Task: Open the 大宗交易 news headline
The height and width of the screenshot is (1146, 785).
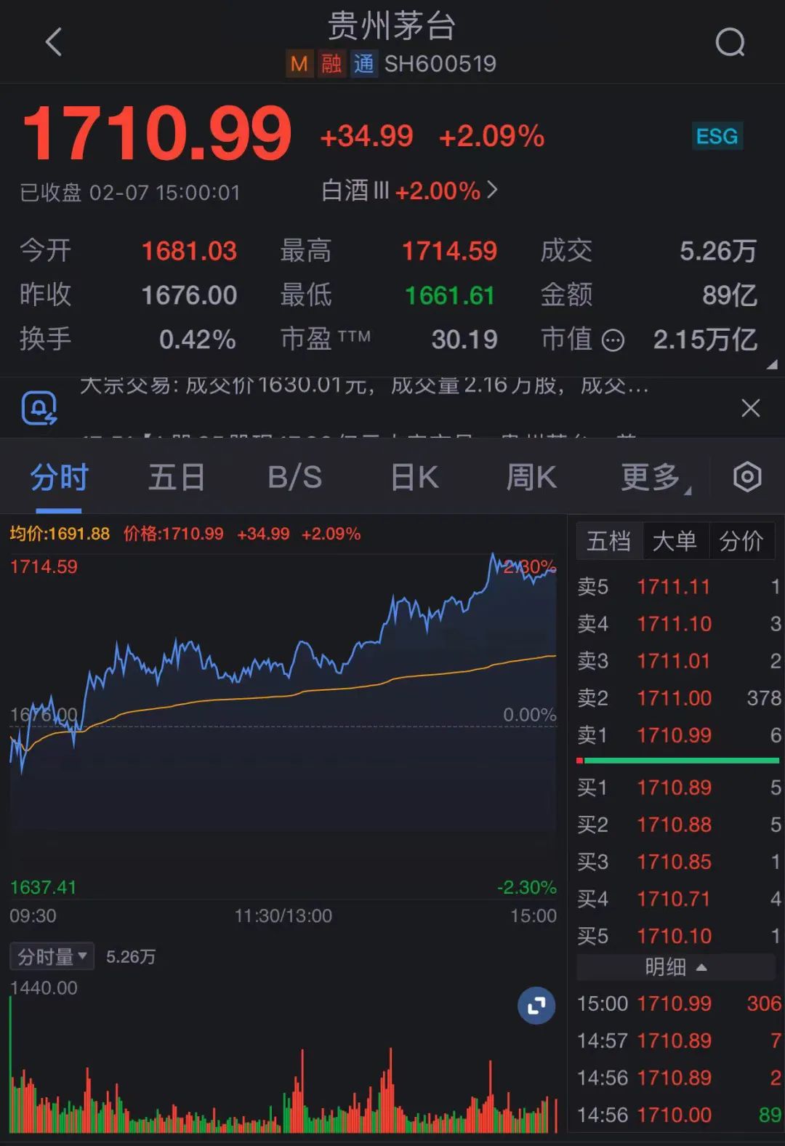Action: 363,385
